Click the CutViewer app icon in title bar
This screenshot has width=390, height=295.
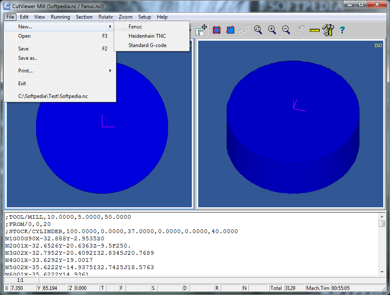(x=7, y=6)
